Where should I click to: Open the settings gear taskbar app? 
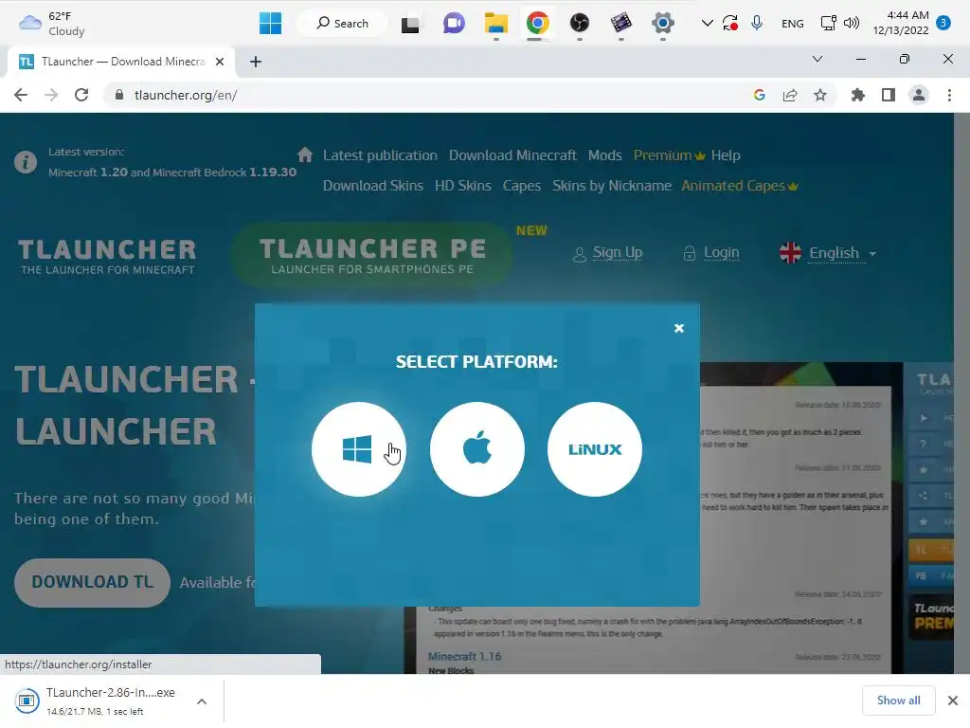coord(662,24)
